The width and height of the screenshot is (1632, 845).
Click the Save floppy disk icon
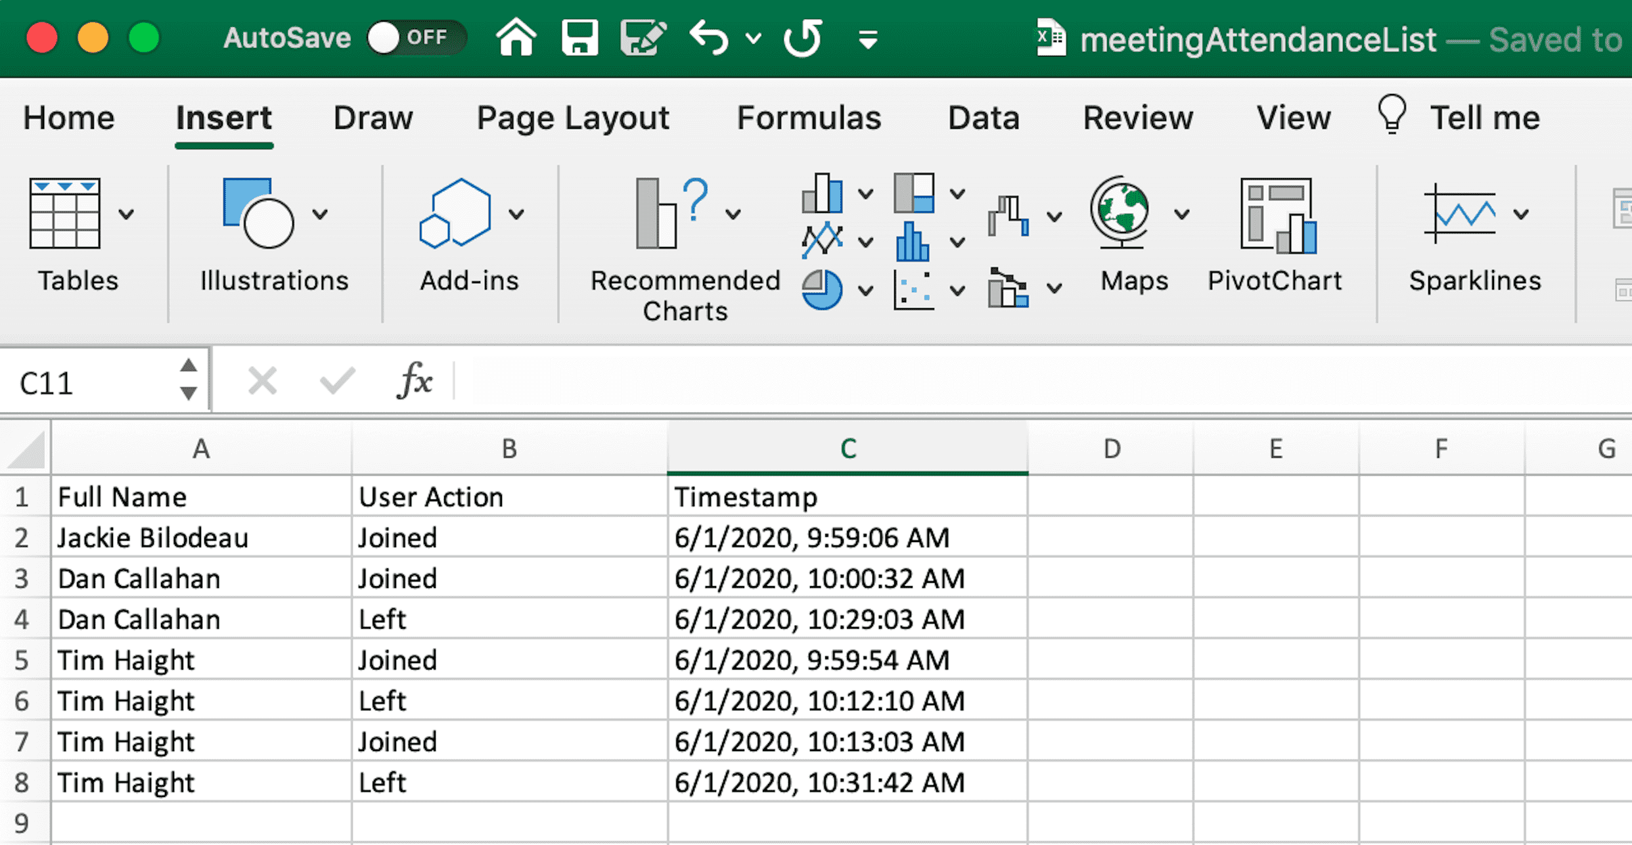coord(579,38)
